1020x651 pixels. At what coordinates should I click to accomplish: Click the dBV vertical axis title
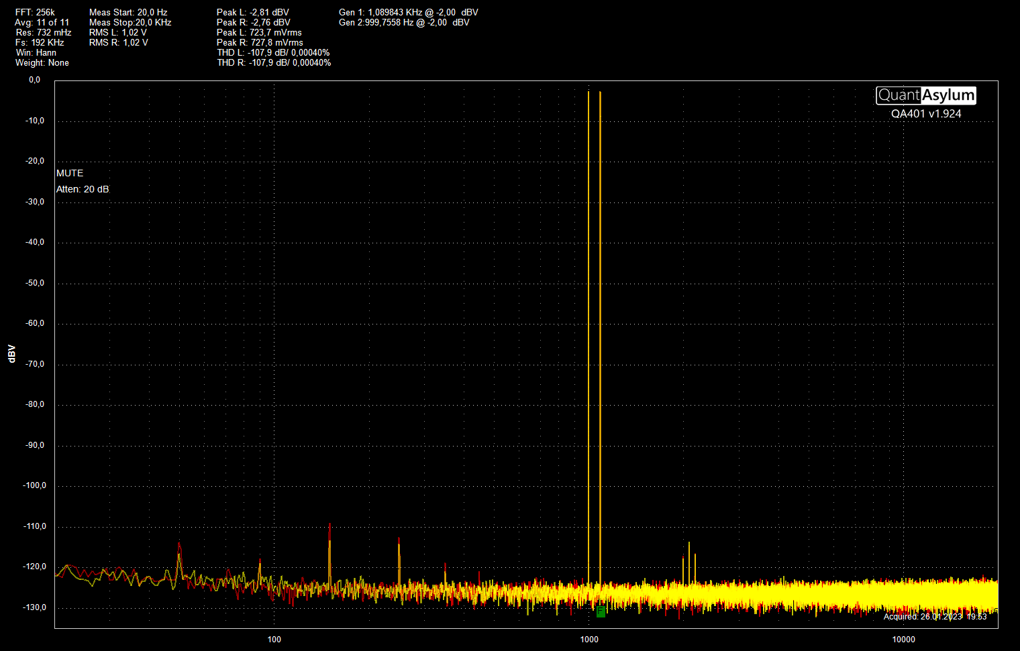[11, 354]
